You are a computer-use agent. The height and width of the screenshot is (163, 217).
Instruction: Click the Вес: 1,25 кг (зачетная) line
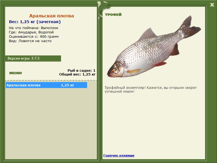click(x=35, y=22)
